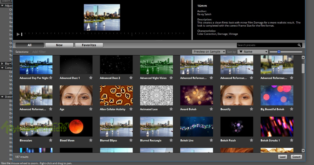Viewport: 314px width, 165px height.
Task: Expand the Blur+S category in sidebar
Action: tap(2, 63)
